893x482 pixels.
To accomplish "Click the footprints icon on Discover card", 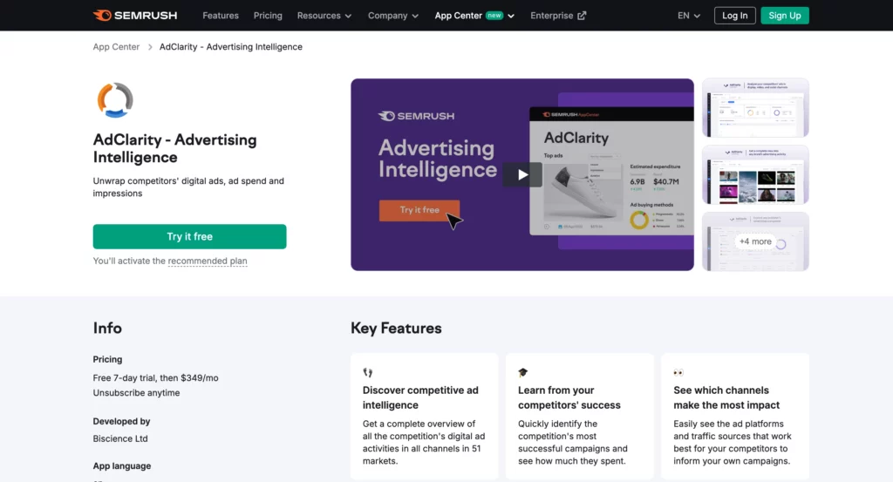I will click(x=367, y=373).
